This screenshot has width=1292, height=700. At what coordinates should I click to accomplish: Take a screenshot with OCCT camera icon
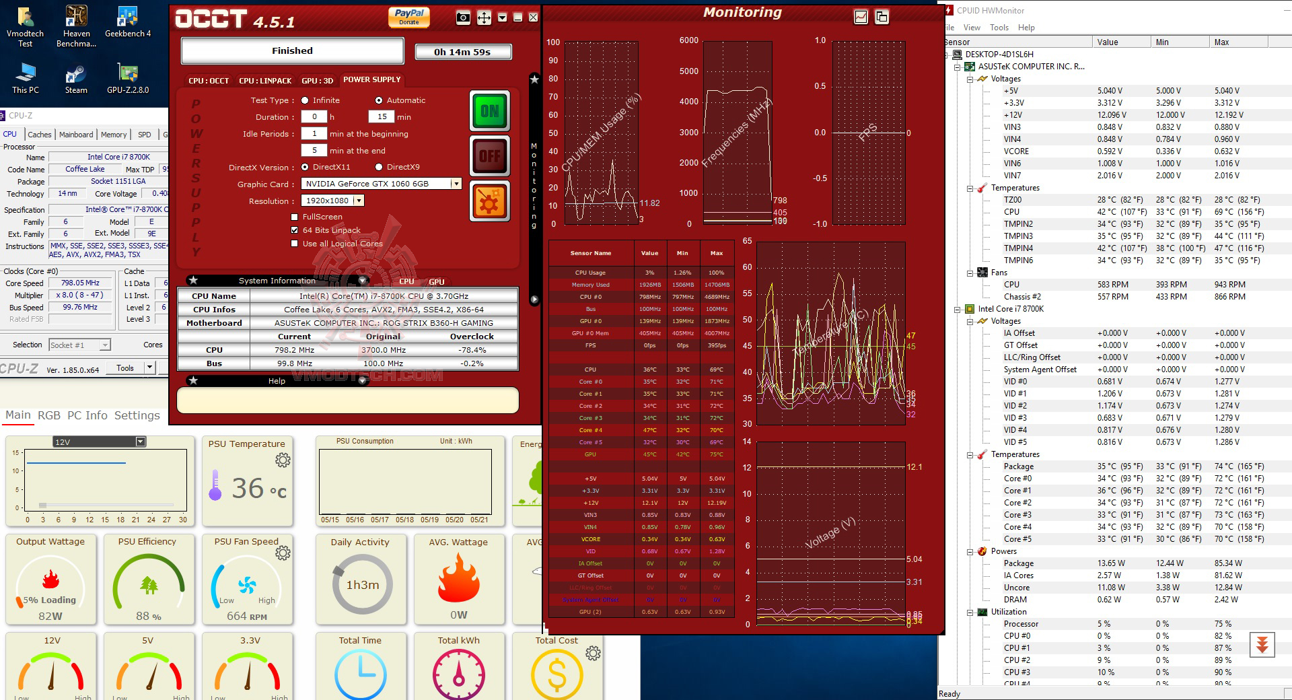pos(463,18)
